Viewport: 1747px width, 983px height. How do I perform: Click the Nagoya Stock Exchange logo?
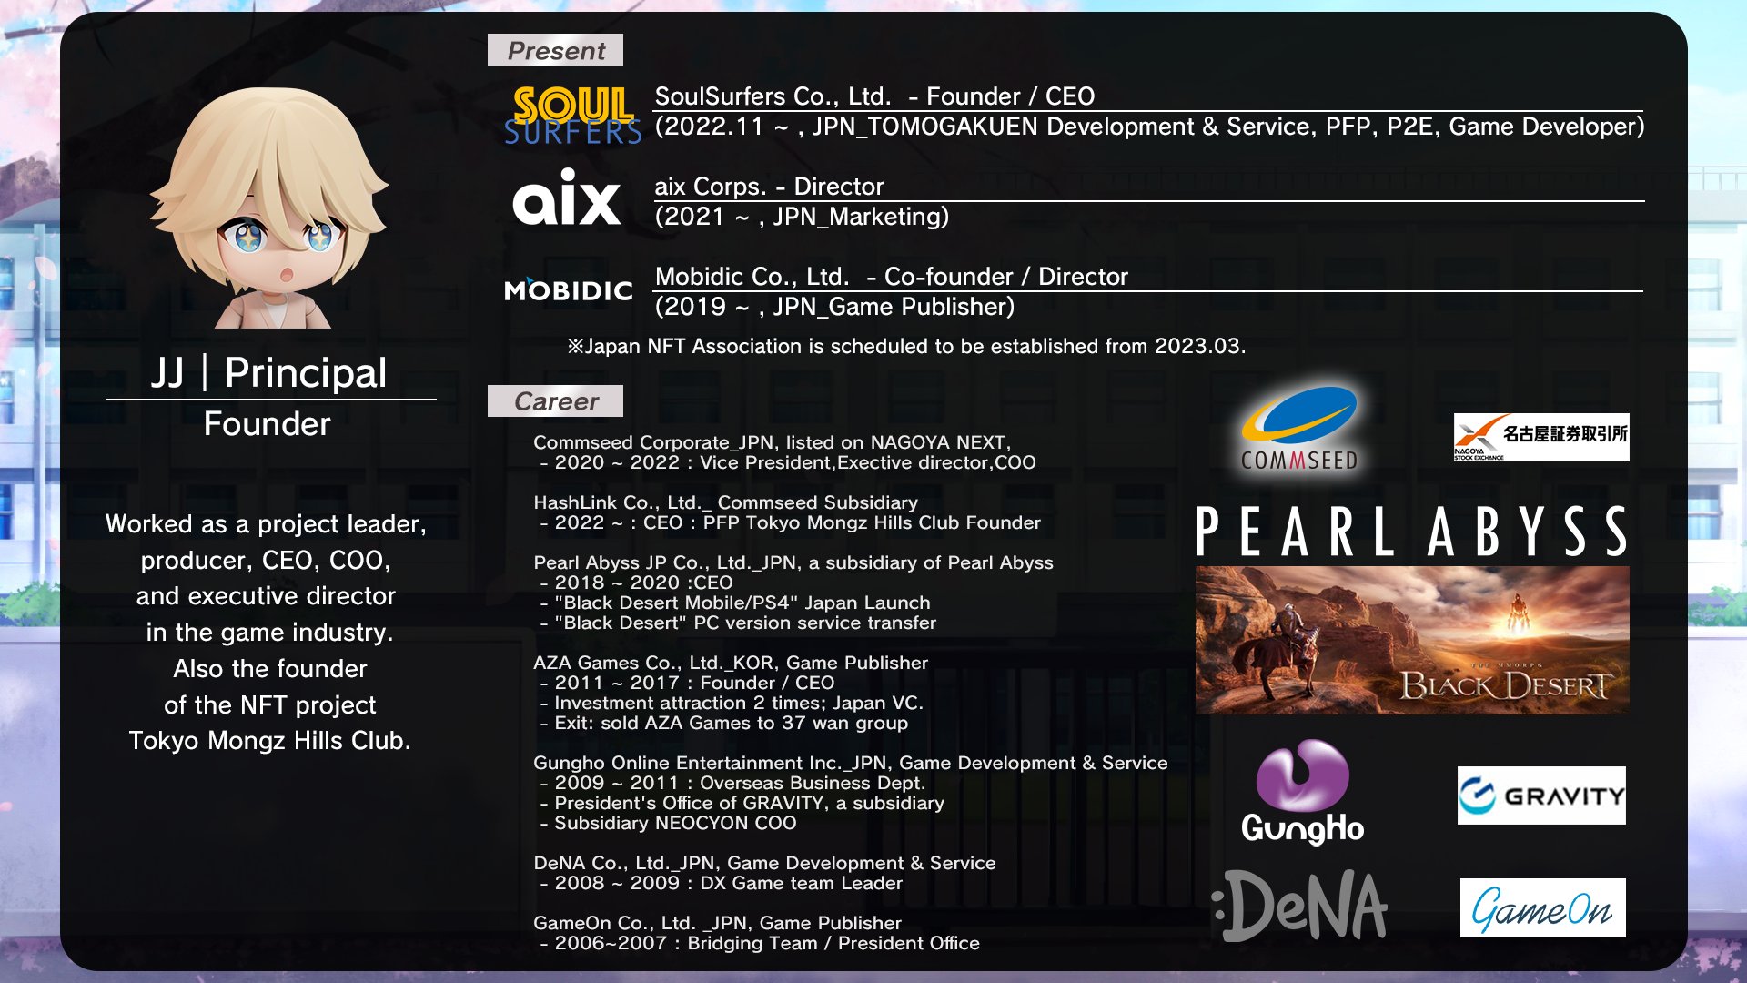click(1540, 438)
